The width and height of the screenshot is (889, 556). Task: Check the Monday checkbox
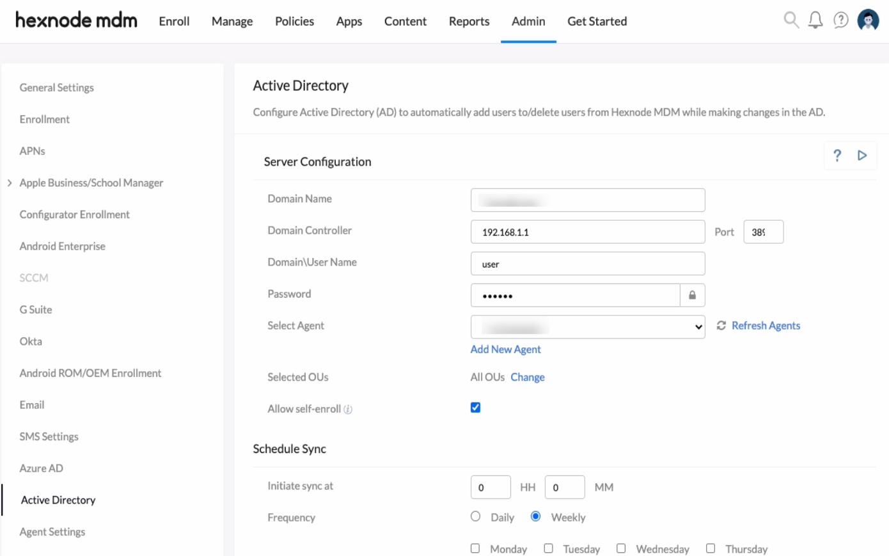point(475,548)
